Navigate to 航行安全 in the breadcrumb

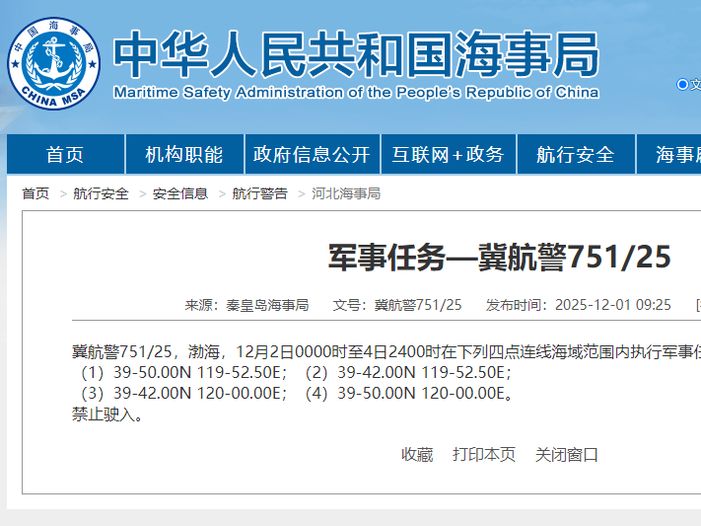pyautogui.click(x=101, y=193)
